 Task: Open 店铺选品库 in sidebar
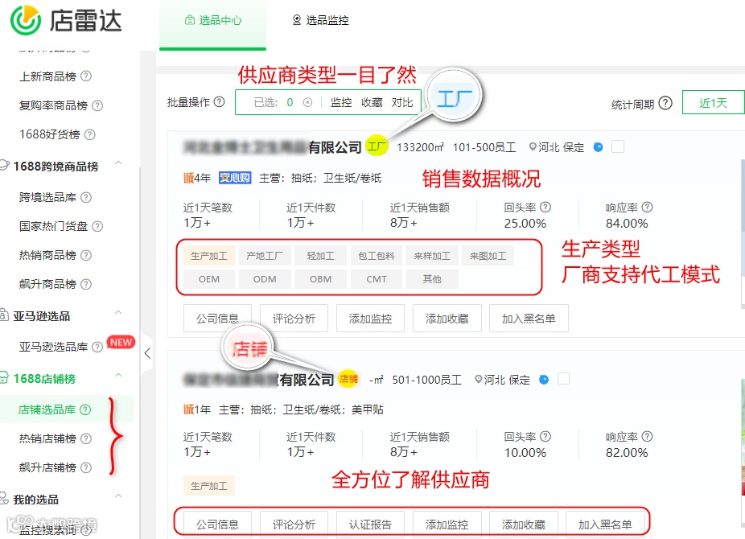point(47,409)
